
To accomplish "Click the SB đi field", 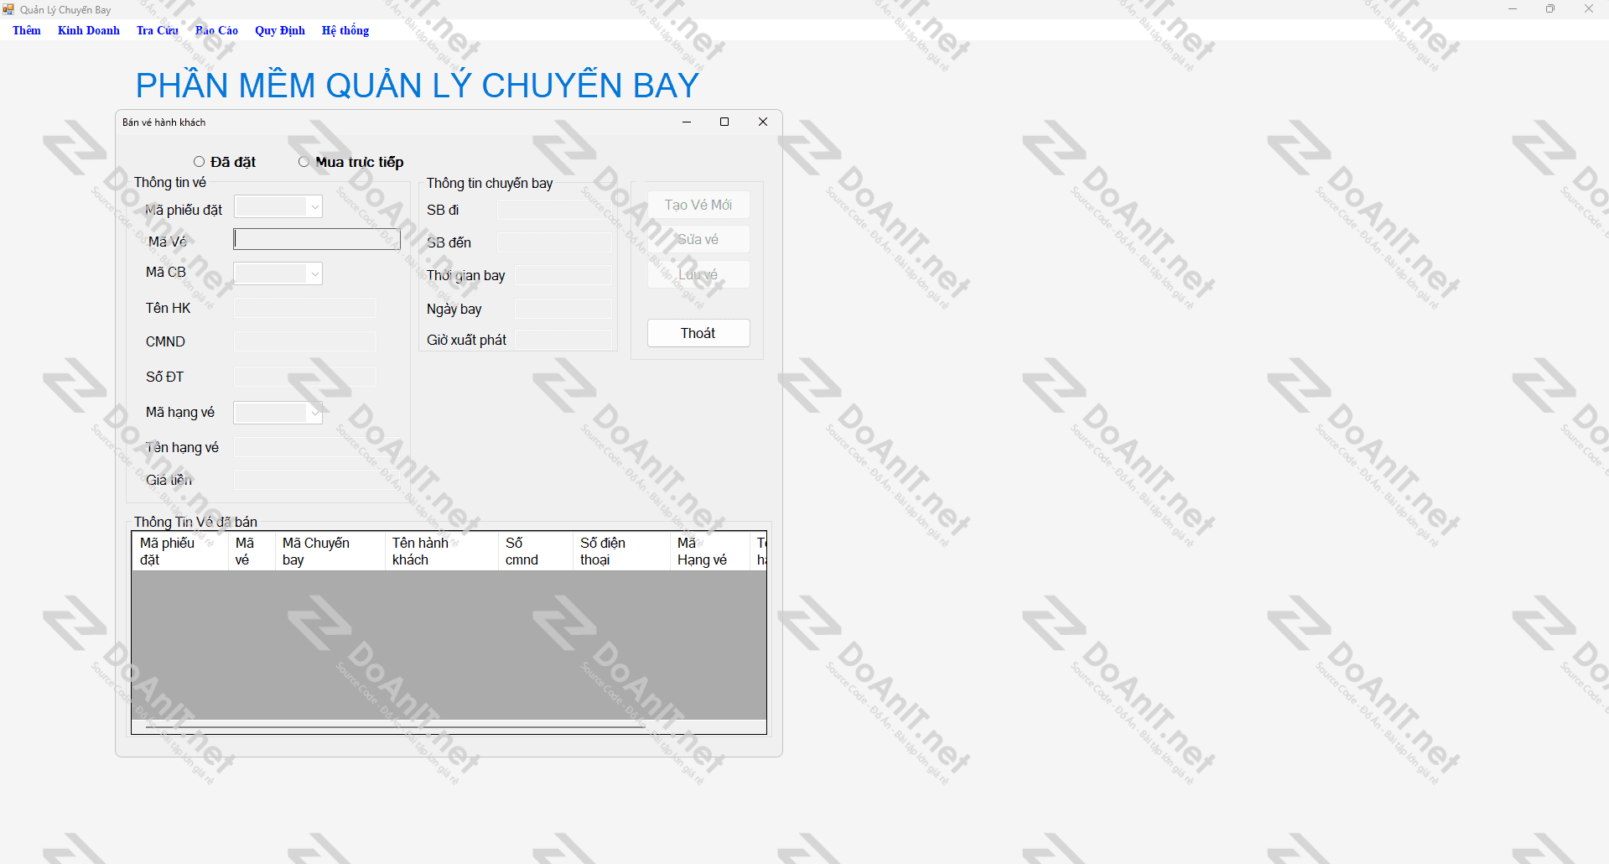I will 555,210.
